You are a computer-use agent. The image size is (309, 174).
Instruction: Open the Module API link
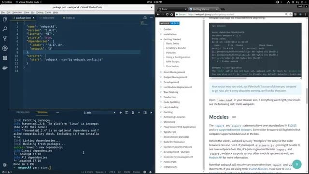216,158
